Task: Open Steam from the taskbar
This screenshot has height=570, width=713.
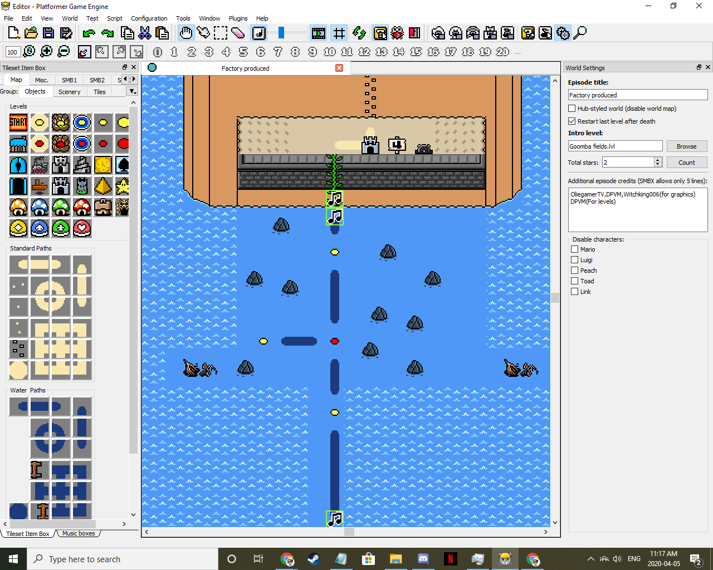Action: pos(314,559)
